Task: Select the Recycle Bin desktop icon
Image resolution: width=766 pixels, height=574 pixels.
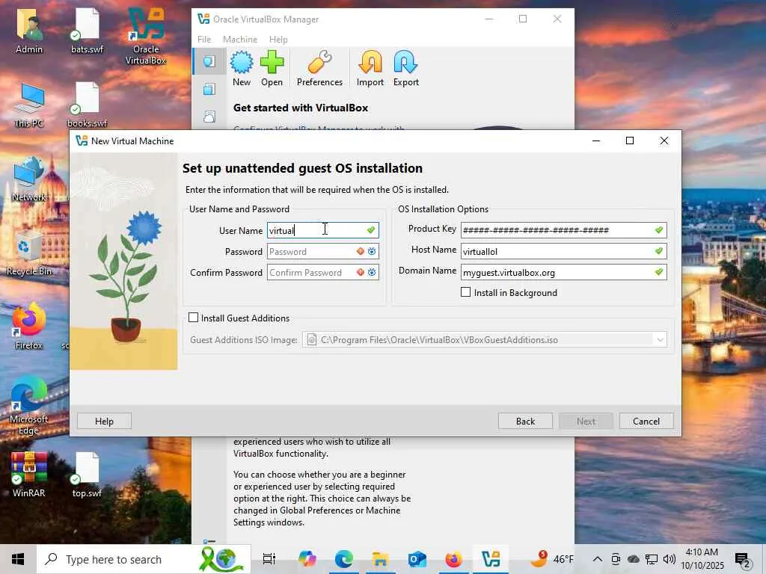Action: 29,253
